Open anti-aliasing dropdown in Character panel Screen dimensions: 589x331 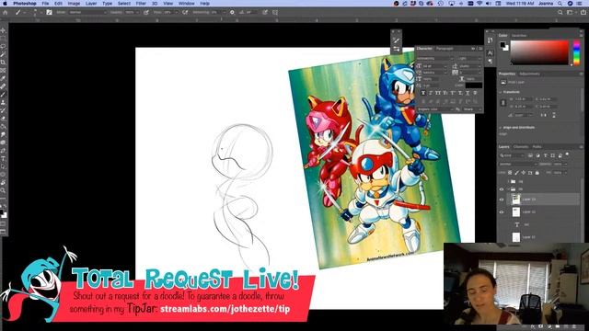point(472,109)
